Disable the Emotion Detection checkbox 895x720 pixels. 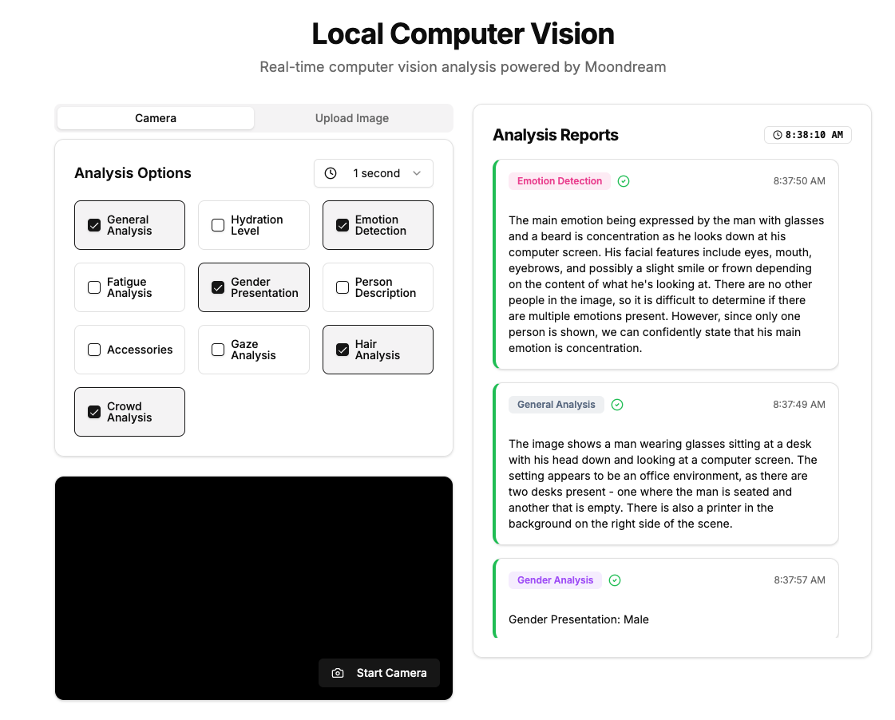(343, 225)
